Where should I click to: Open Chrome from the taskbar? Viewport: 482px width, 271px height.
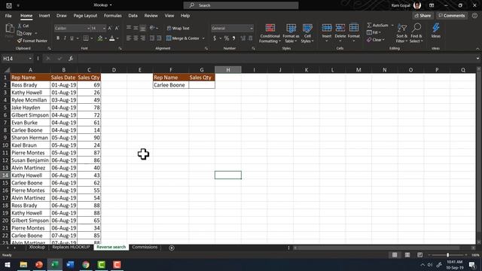(x=86, y=264)
